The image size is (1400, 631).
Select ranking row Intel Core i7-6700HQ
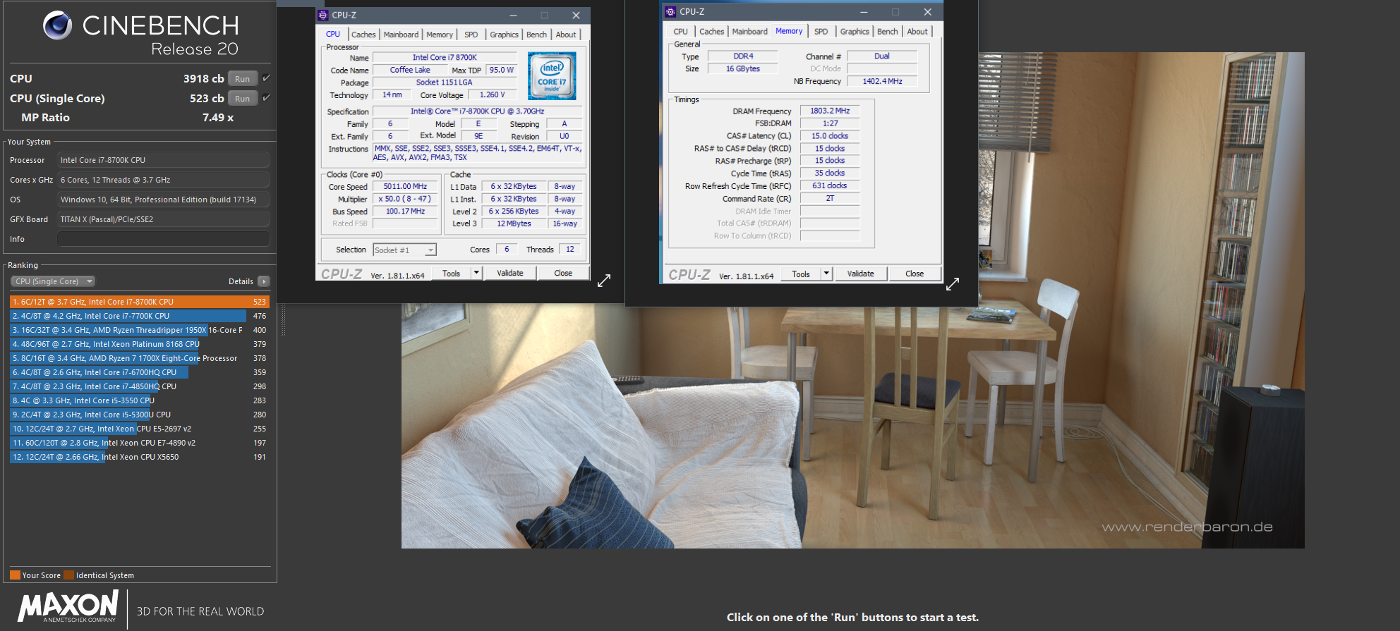pyautogui.click(x=139, y=372)
